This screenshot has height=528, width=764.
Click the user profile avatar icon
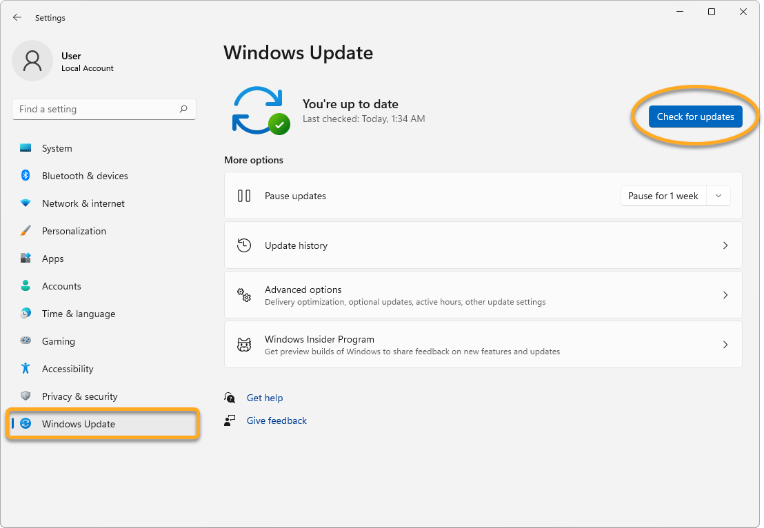pyautogui.click(x=32, y=61)
